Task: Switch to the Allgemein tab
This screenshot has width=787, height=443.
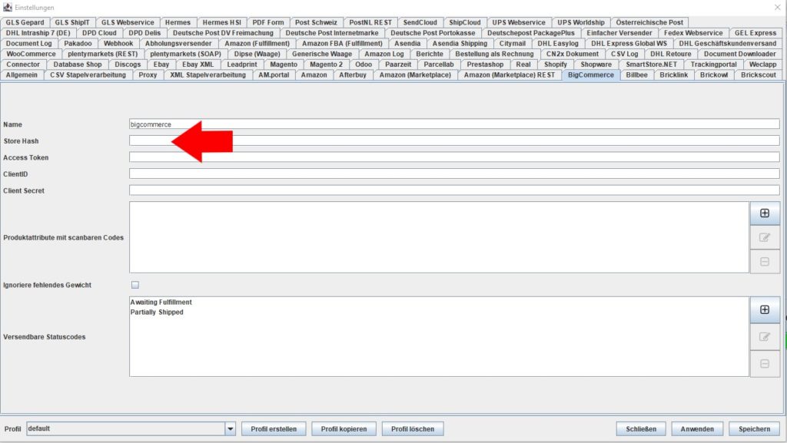Action: (22, 75)
